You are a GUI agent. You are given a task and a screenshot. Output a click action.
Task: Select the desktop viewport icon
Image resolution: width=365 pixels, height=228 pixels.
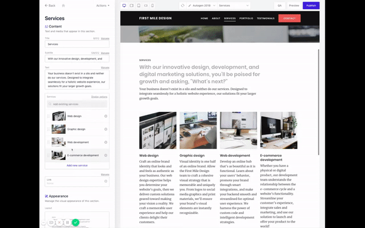[124, 5]
